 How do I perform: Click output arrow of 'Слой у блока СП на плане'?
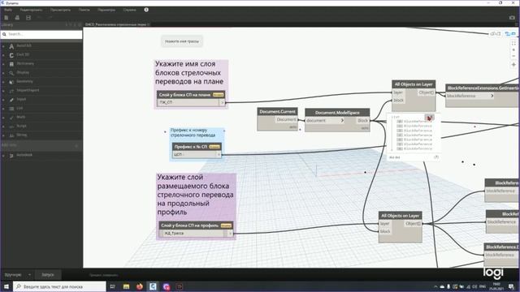click(x=222, y=103)
